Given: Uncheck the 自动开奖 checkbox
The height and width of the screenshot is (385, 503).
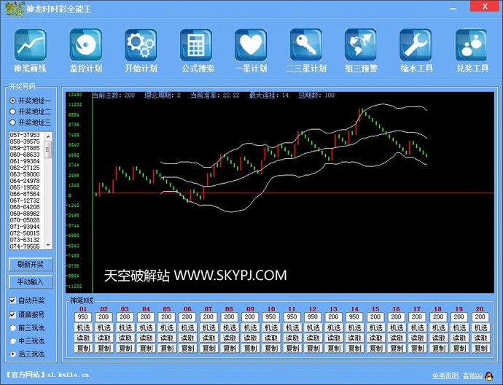Looking at the screenshot, I should [12, 300].
